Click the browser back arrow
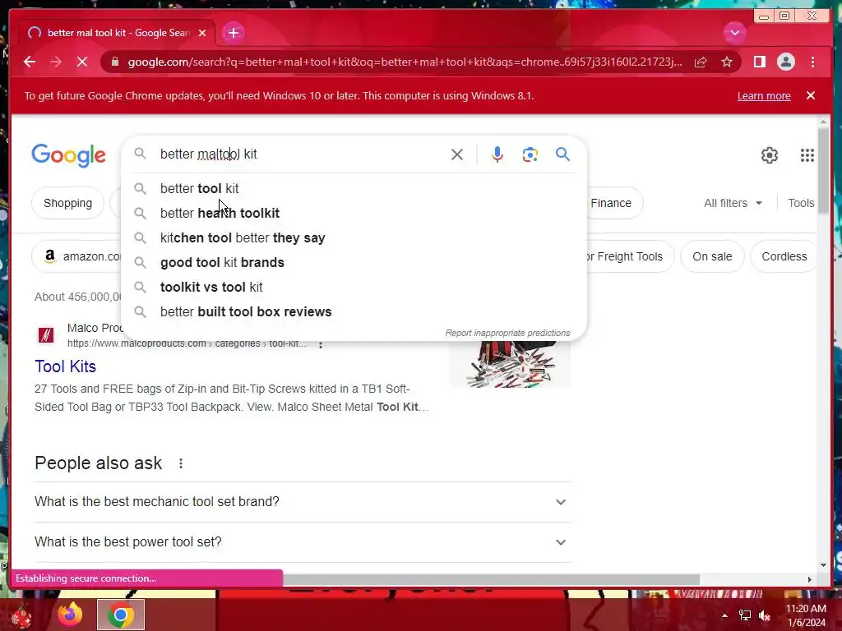 [30, 62]
